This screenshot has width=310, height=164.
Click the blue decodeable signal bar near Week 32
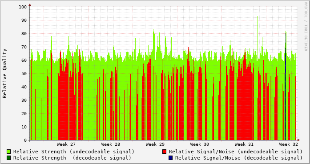pos(285,107)
